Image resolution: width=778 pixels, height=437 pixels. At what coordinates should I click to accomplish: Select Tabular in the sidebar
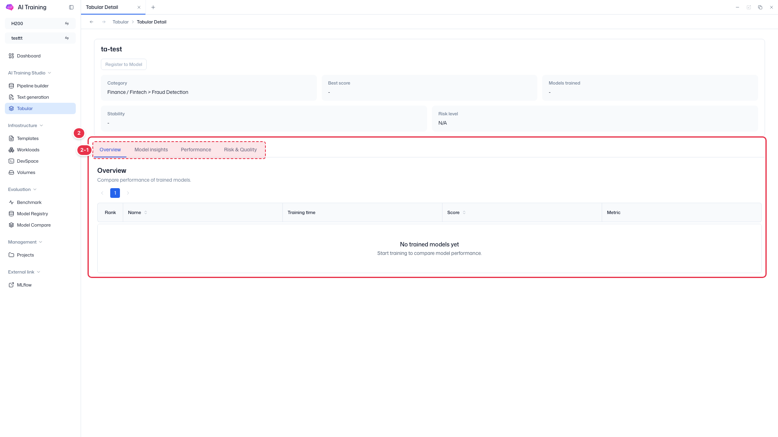[40, 108]
